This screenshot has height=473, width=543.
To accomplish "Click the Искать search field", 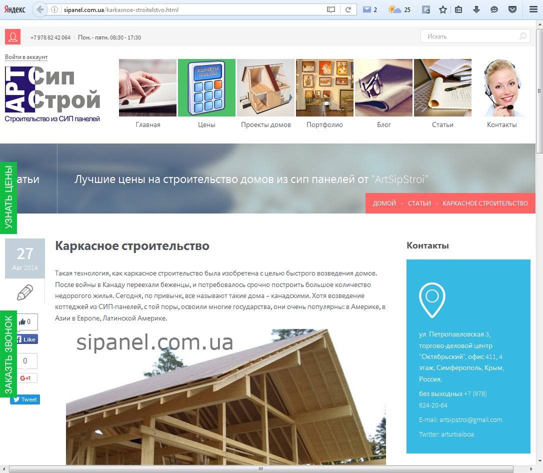I will pyautogui.click(x=475, y=36).
